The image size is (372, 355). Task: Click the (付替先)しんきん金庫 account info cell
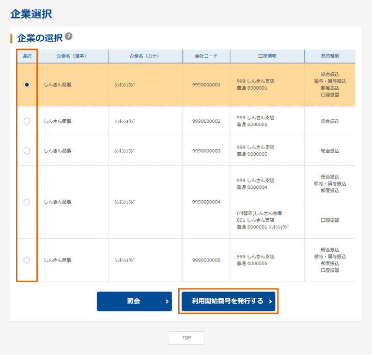click(267, 220)
